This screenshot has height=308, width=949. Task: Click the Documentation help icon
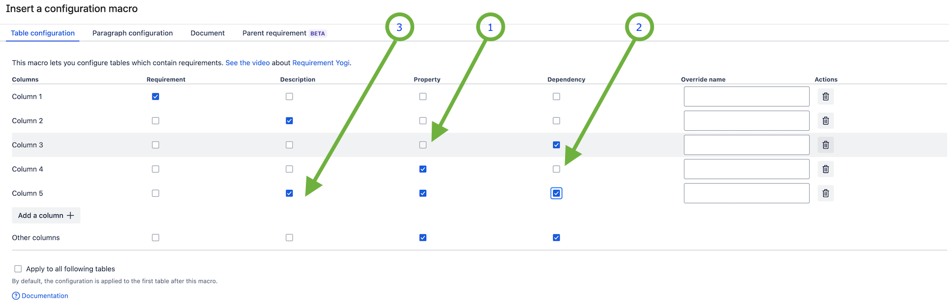(16, 296)
